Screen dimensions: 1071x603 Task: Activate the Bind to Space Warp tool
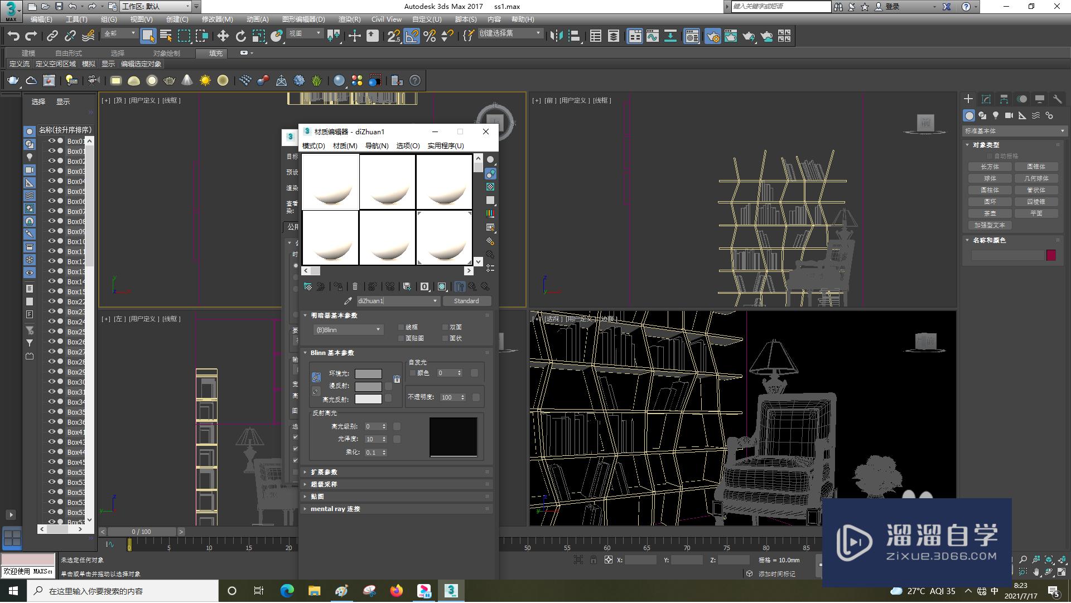pos(88,36)
